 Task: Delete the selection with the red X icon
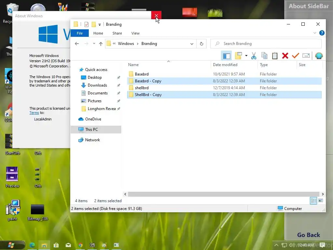pyautogui.click(x=285, y=56)
